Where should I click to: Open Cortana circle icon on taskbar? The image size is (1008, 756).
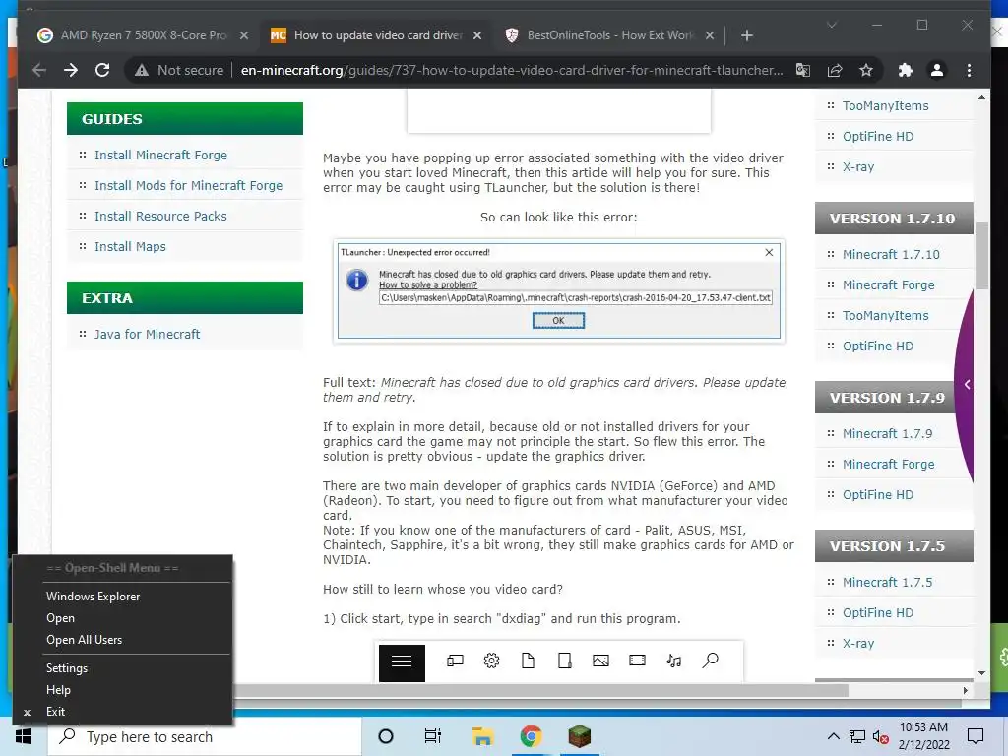pos(386,736)
